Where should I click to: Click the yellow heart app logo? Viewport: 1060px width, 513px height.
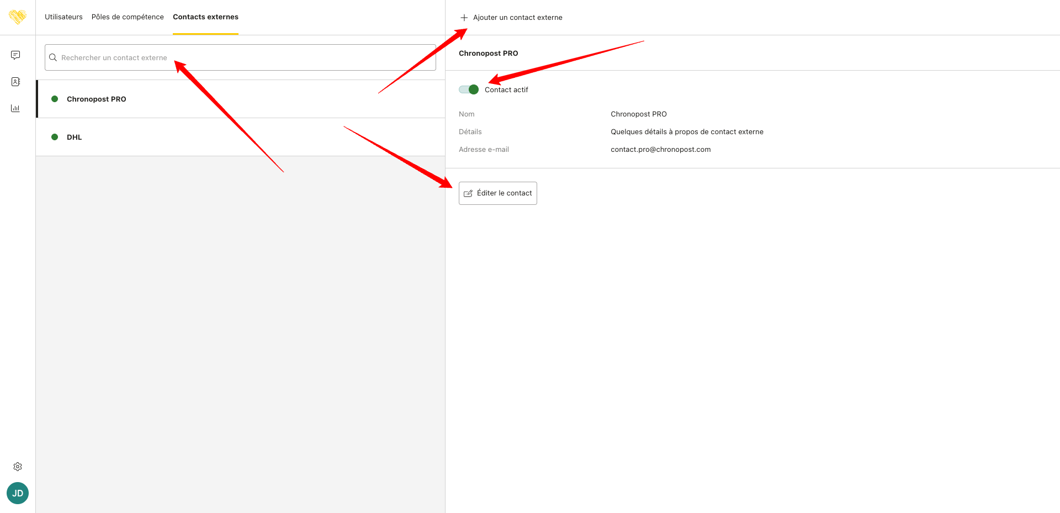coord(18,17)
